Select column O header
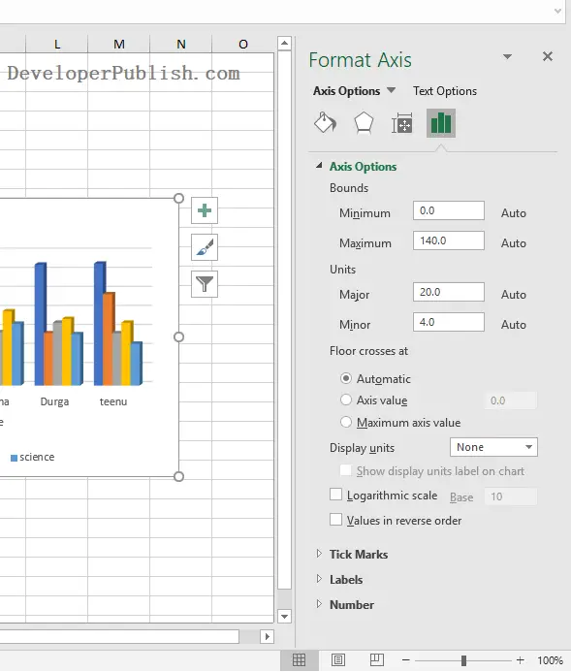 [243, 45]
